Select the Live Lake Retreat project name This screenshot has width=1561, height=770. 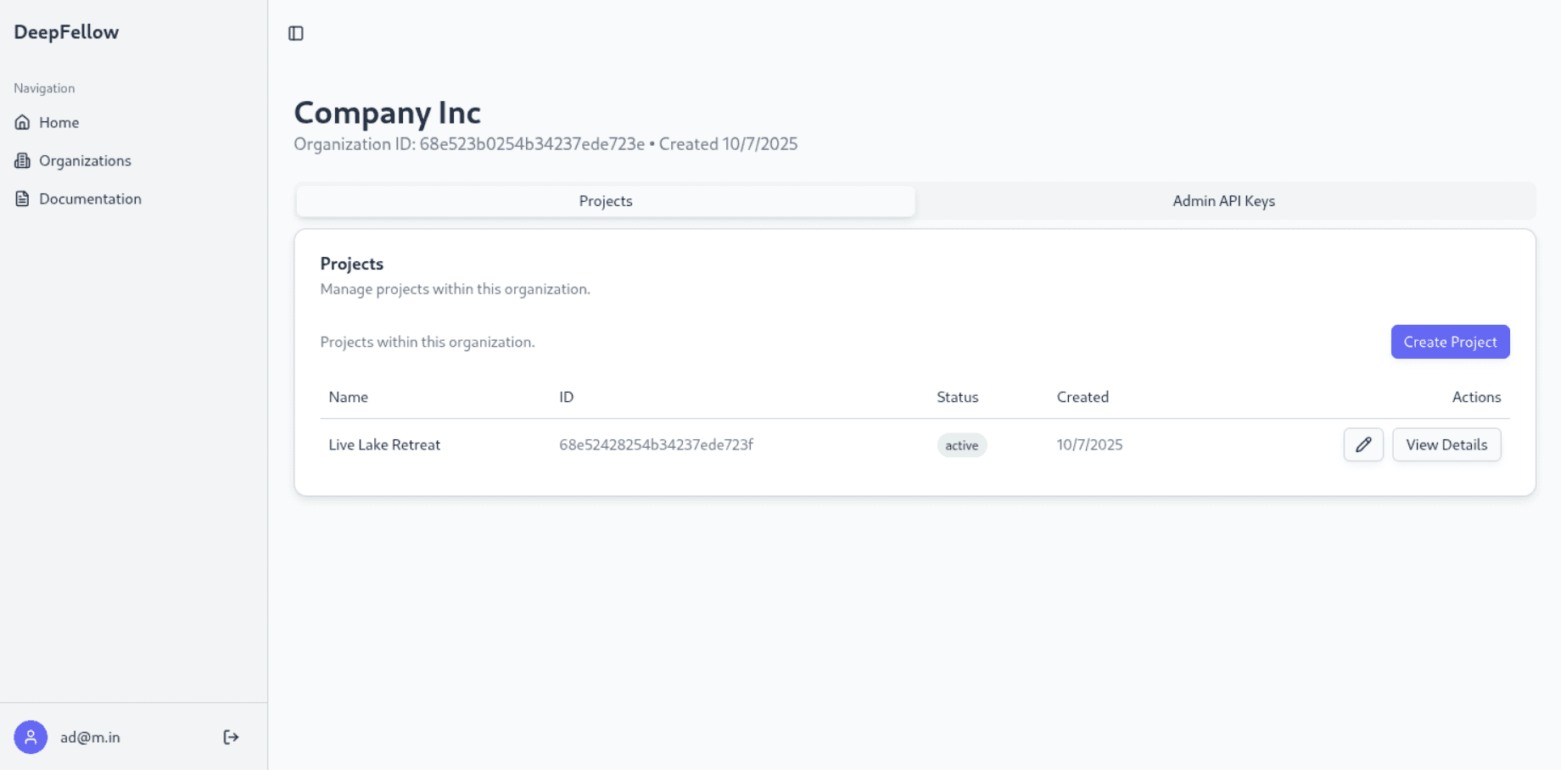pyautogui.click(x=383, y=444)
